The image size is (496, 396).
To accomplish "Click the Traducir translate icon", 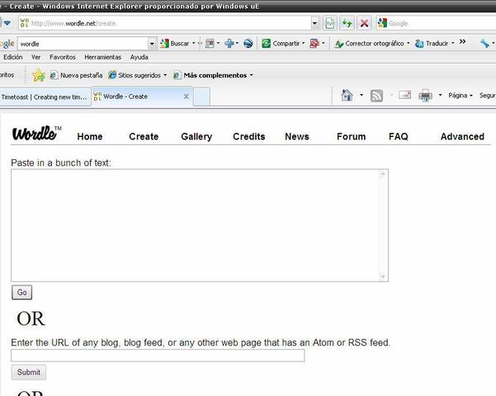I will click(419, 44).
